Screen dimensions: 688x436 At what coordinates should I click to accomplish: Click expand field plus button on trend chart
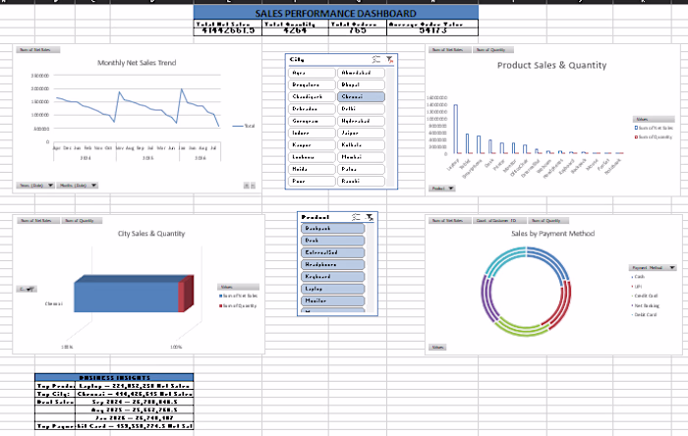[x=246, y=186]
